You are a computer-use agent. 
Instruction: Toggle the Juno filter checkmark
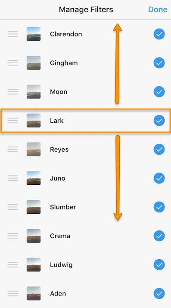point(159,178)
